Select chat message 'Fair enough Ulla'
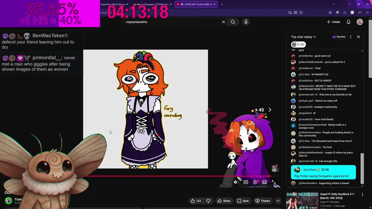Viewport: 372px width, 209px height. click(328, 161)
